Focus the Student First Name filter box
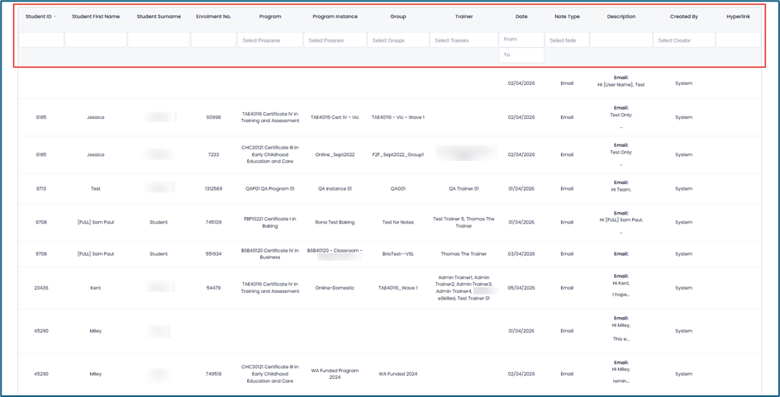 click(96, 40)
